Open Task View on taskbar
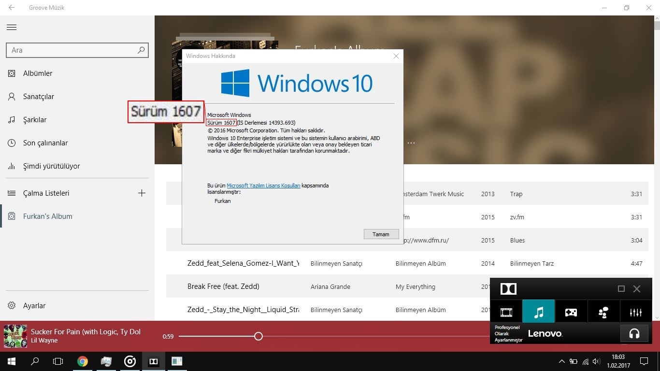The height and width of the screenshot is (371, 660). click(x=58, y=361)
